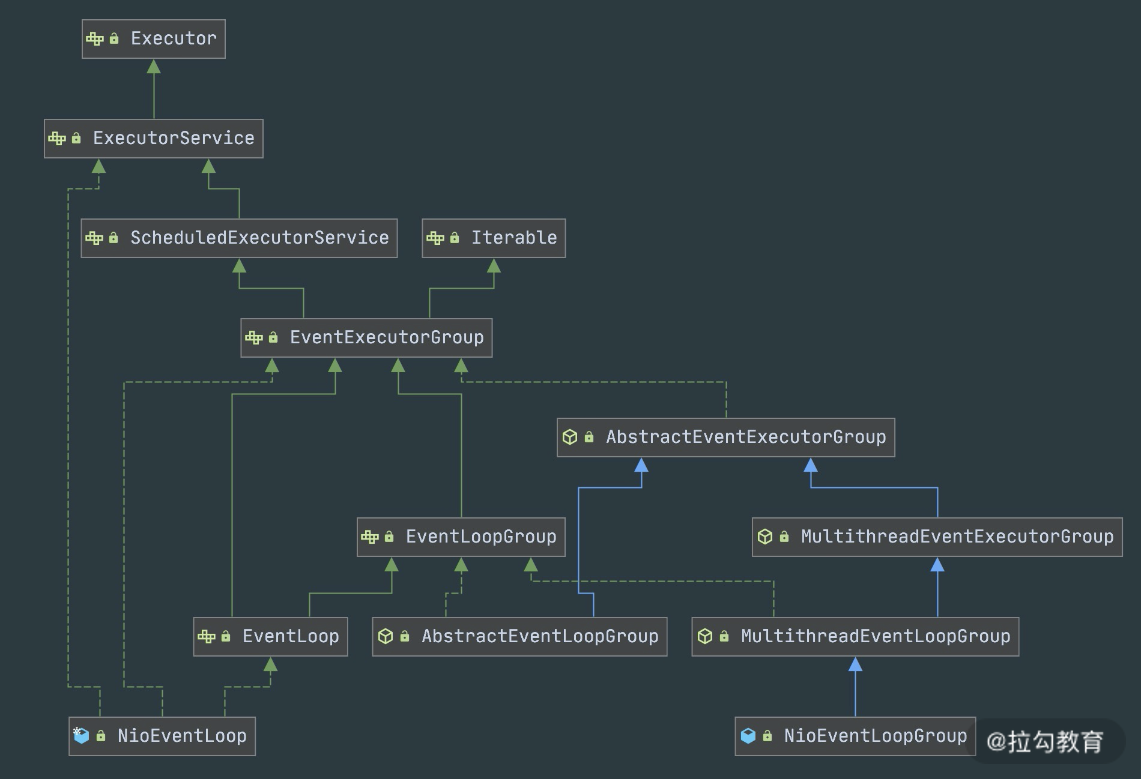Screen dimensions: 1141x779
Task: Select the EventExecutorGroup node label
Action: [x=387, y=338]
